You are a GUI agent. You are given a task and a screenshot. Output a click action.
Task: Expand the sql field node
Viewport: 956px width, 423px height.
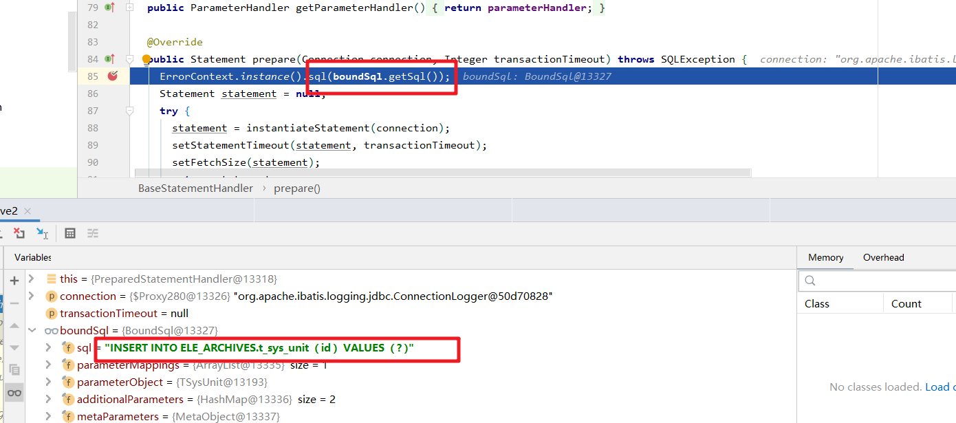(48, 347)
